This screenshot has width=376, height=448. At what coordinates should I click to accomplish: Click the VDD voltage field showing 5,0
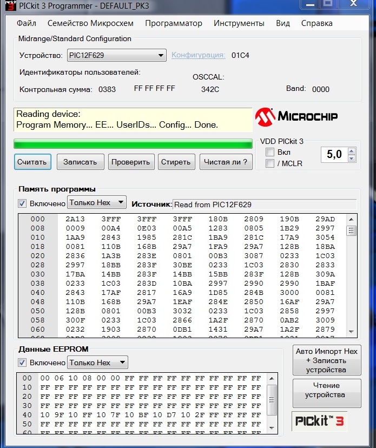(334, 155)
